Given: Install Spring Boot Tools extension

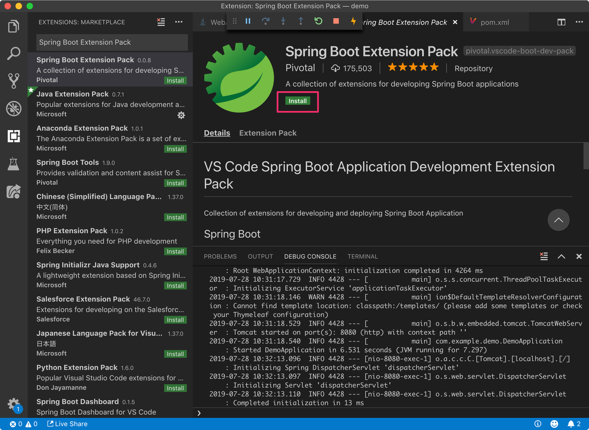Looking at the screenshot, I should 175,183.
